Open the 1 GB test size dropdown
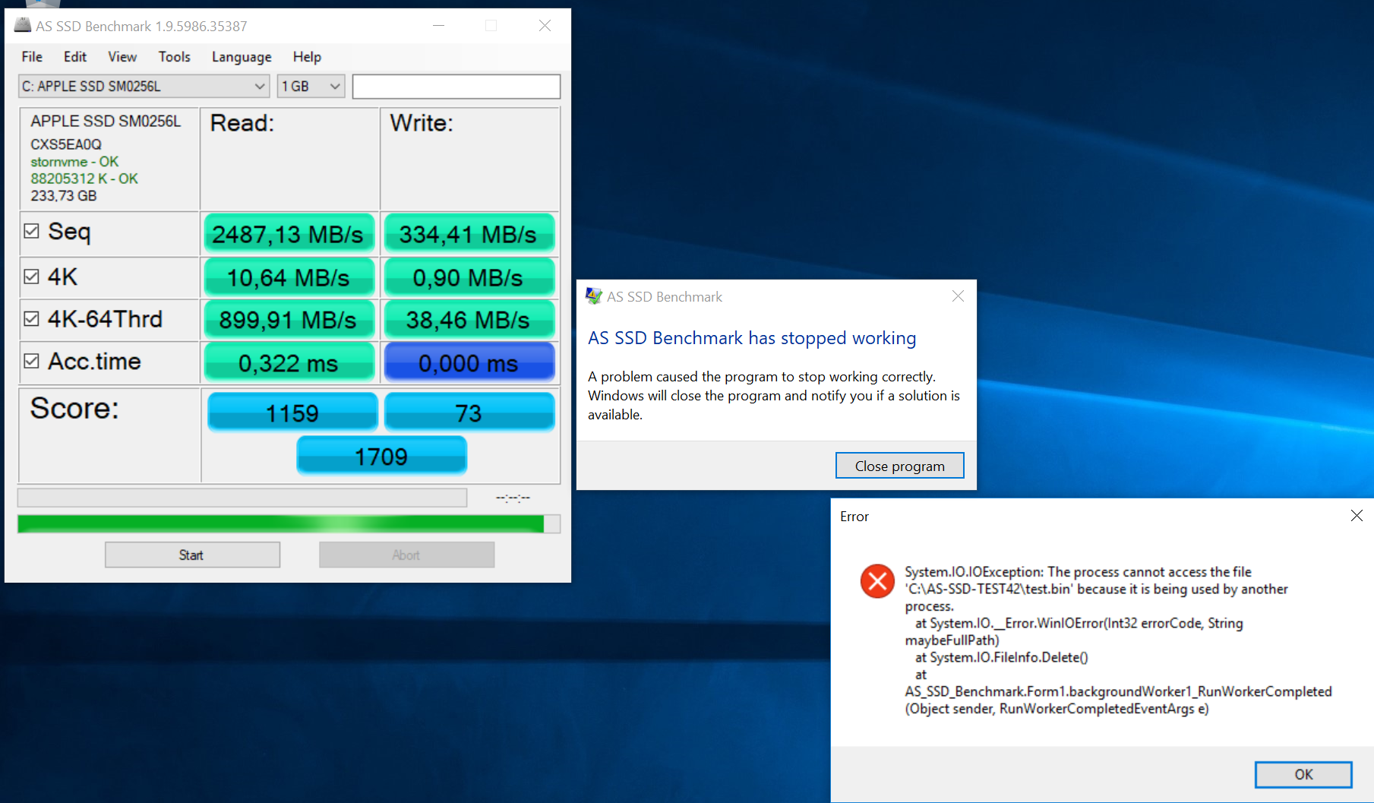Viewport: 1374px width, 803px height. (x=311, y=87)
